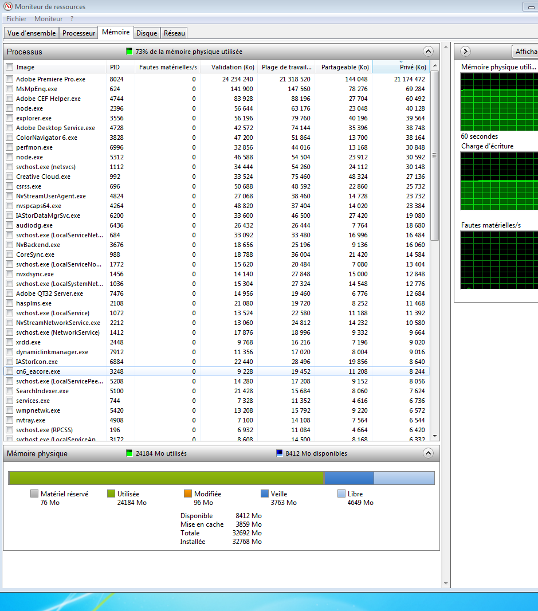Toggle the select-all checkbox beside Image header
The width and height of the screenshot is (538, 611).
9,67
